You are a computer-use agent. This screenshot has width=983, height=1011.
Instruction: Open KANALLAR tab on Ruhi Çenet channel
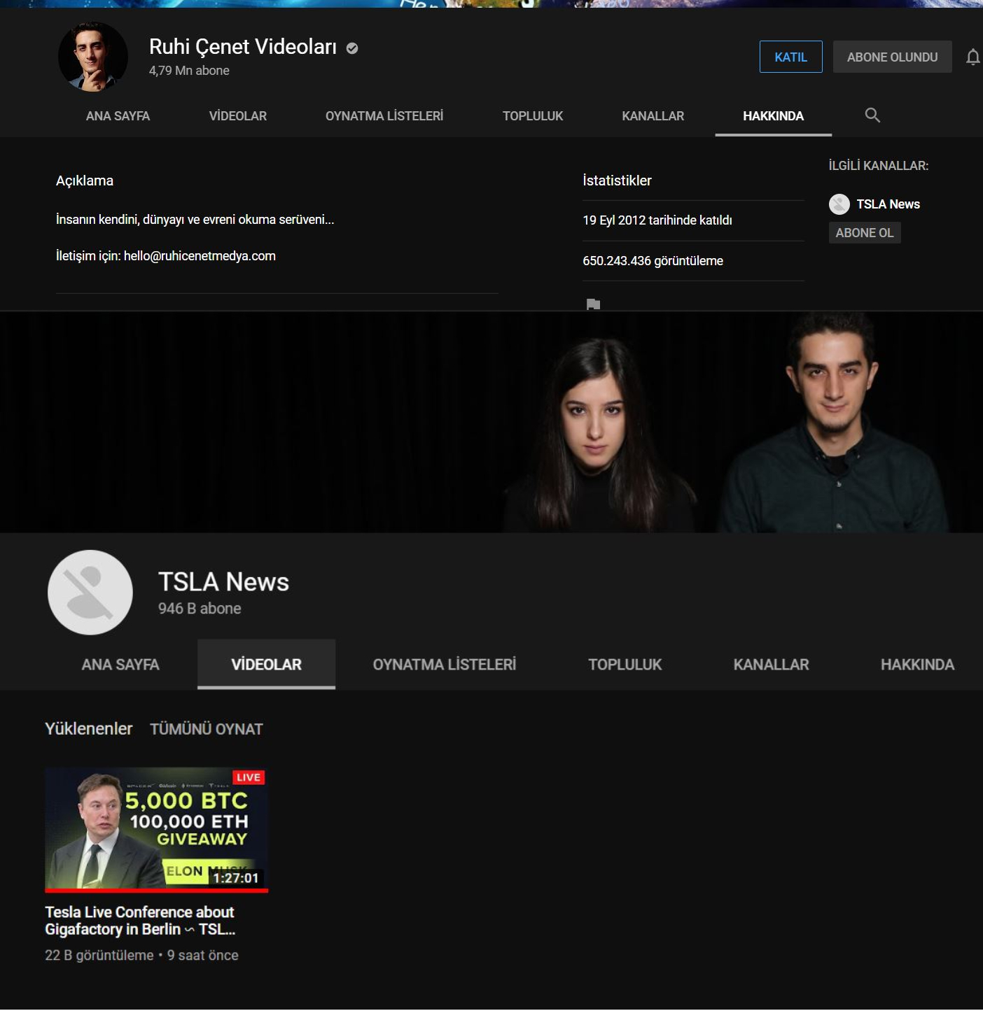click(653, 116)
